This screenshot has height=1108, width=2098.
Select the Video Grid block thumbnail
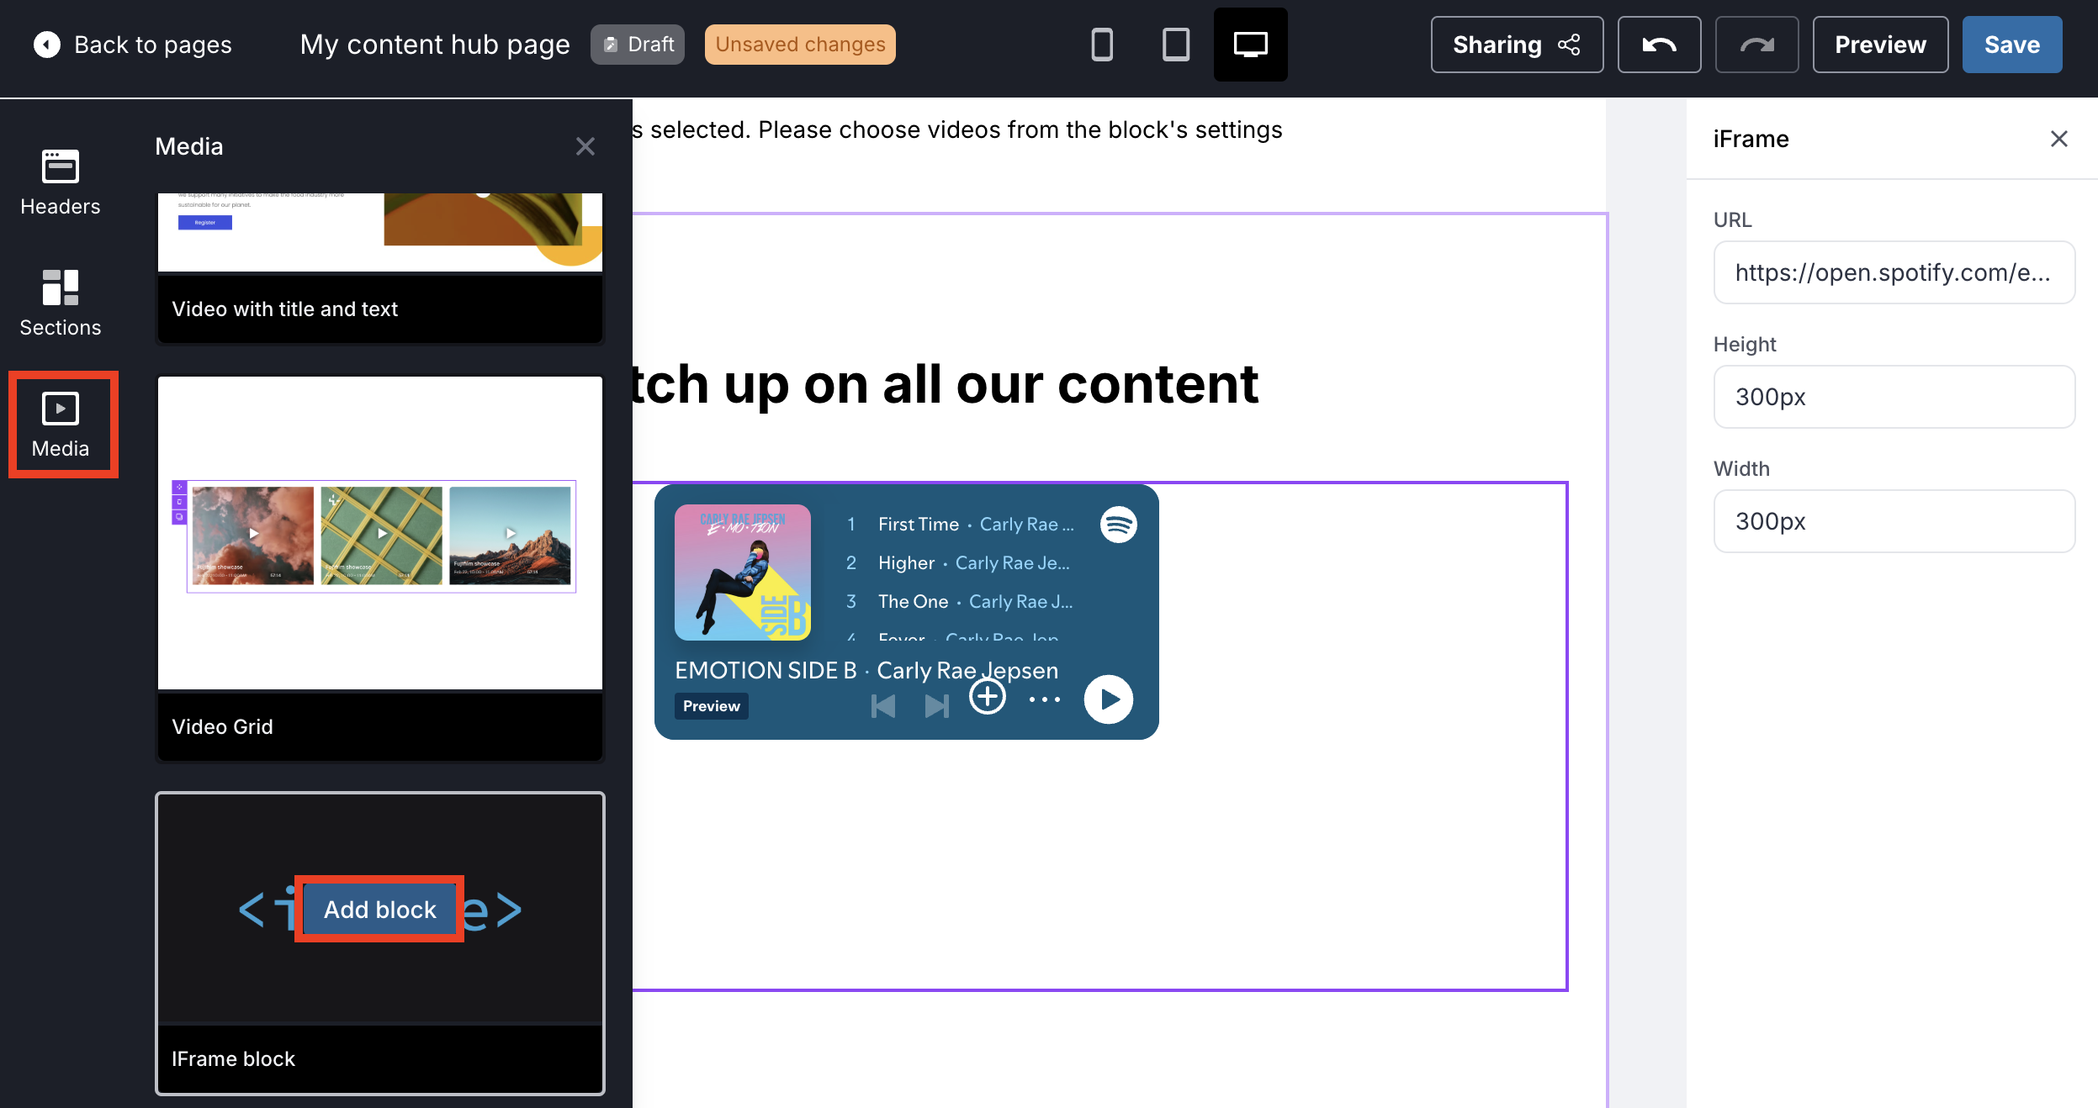pyautogui.click(x=380, y=534)
